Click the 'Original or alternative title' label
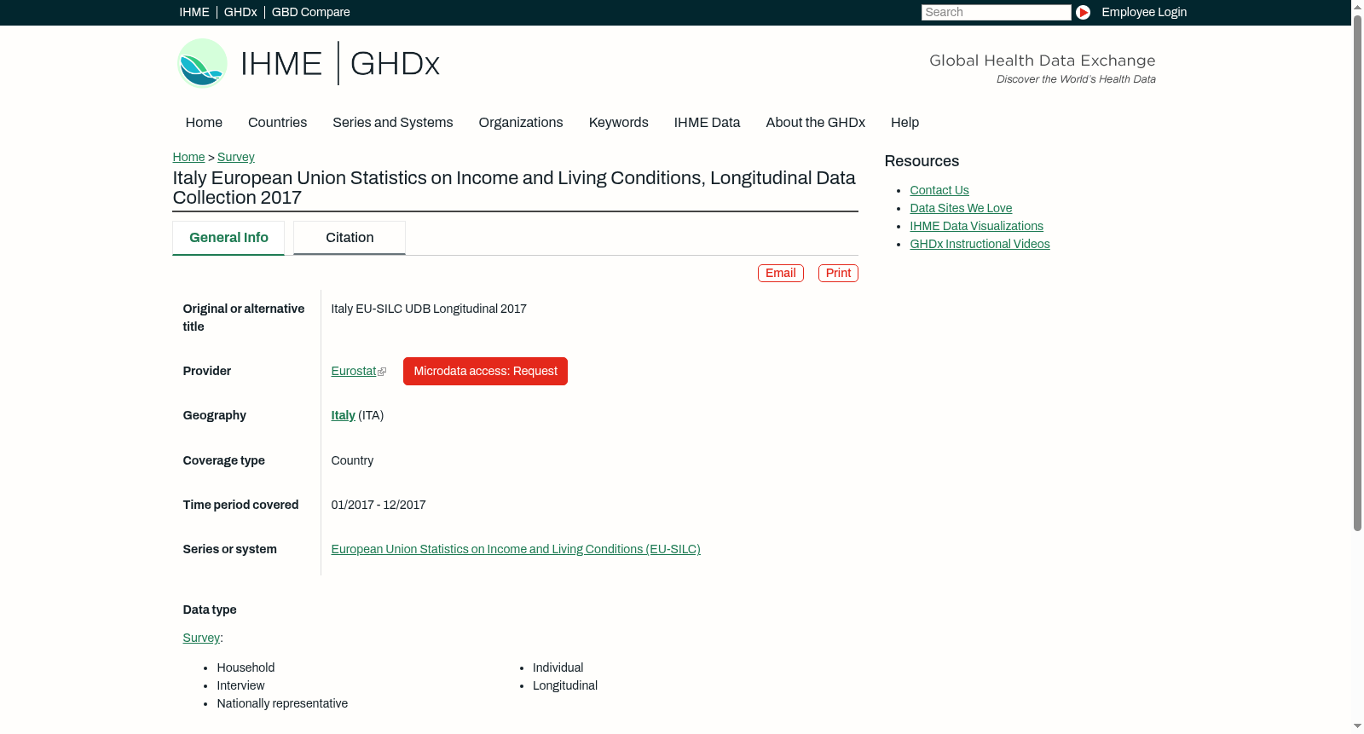This screenshot has height=734, width=1364. click(244, 317)
